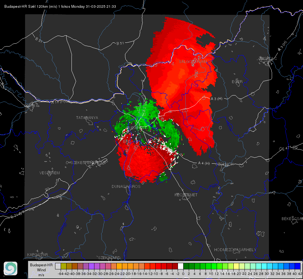Select the SALGÓTARJÁN city label

pyautogui.click(x=193, y=62)
